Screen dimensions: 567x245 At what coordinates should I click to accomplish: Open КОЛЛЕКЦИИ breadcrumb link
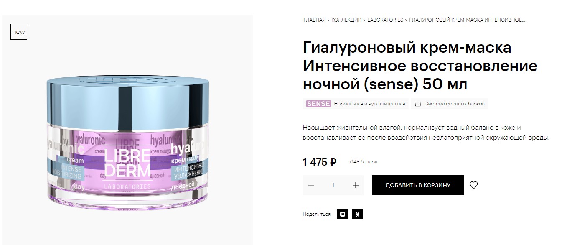click(x=346, y=20)
